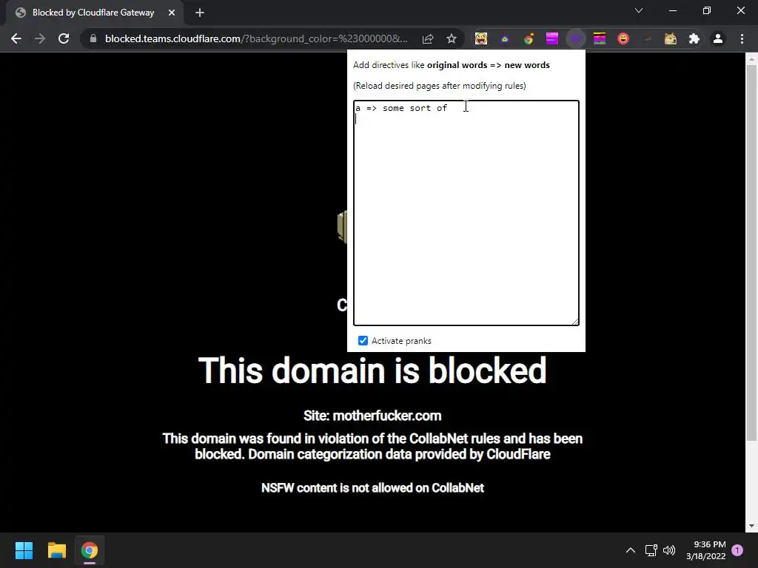
Task: Bookmark this tab with the star icon
Action: pyautogui.click(x=452, y=38)
